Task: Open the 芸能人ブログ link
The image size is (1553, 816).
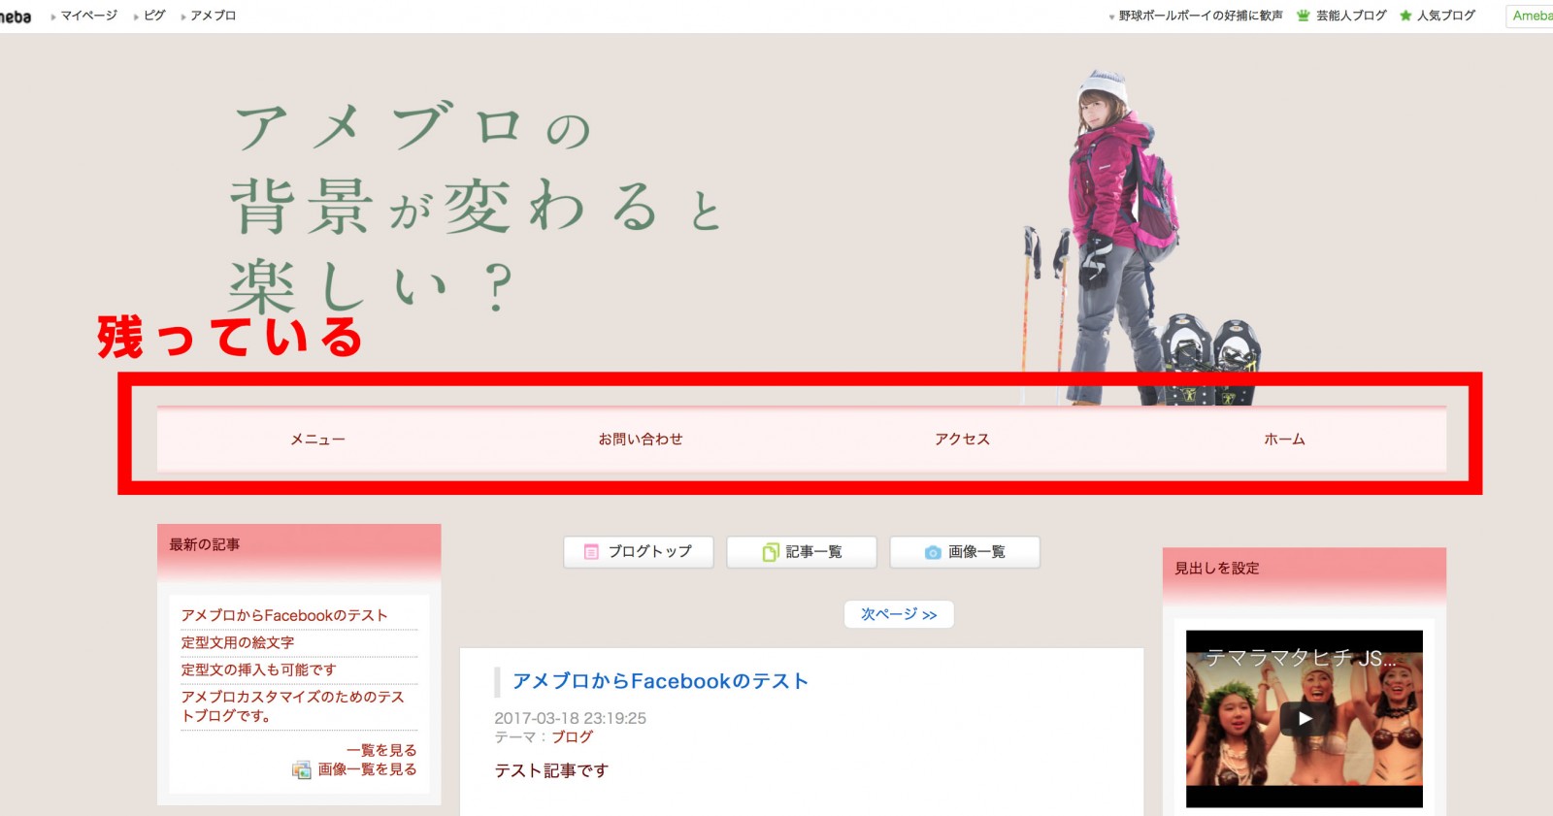Action: coord(1351,16)
